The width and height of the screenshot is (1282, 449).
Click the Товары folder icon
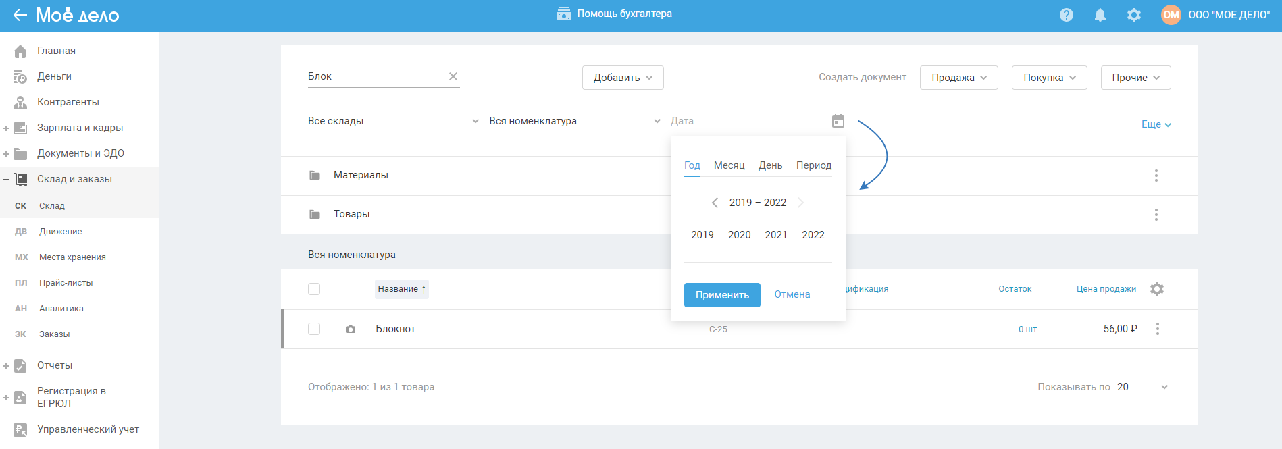point(315,215)
